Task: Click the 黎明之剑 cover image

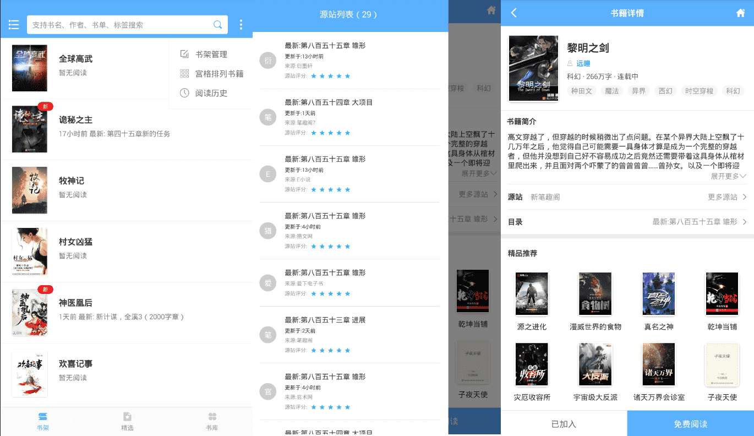Action: (x=533, y=68)
